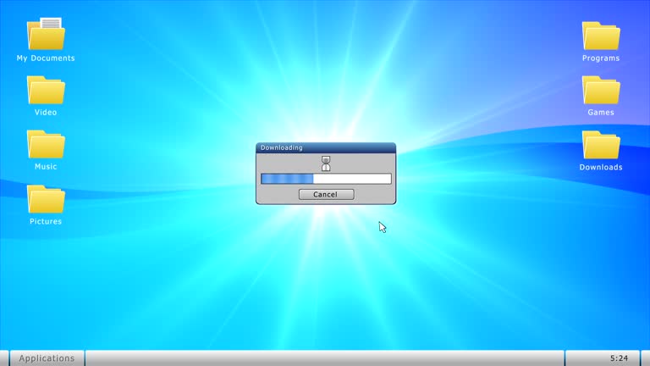
Task: Open the Games folder icon
Action: click(x=601, y=90)
